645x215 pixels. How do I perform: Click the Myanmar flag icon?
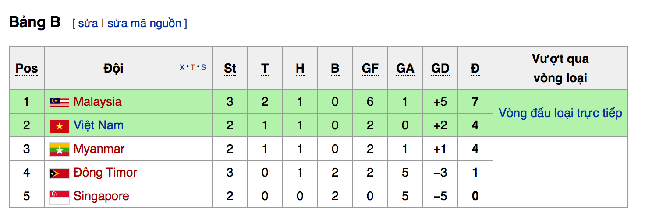60,149
